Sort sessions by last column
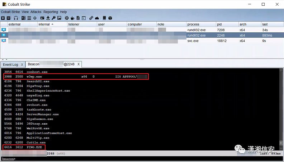 pyautogui.click(x=272, y=24)
